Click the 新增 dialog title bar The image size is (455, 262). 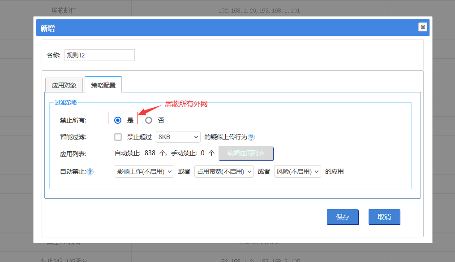pyautogui.click(x=224, y=28)
